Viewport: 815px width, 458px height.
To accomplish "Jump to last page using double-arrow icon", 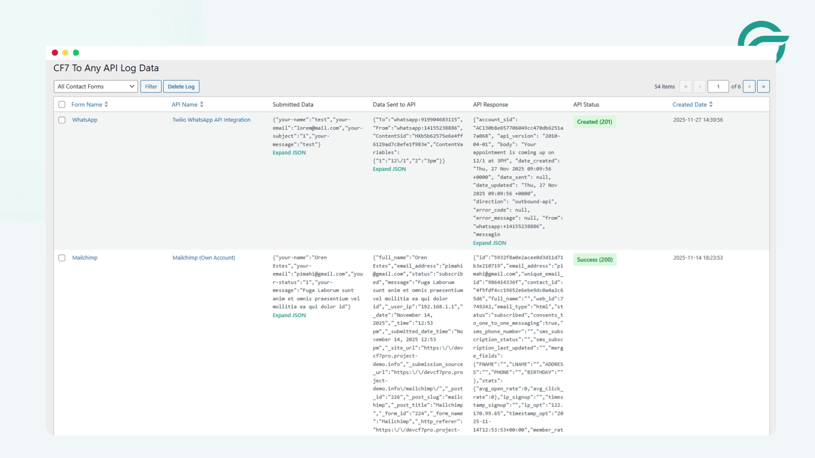I will pos(763,86).
